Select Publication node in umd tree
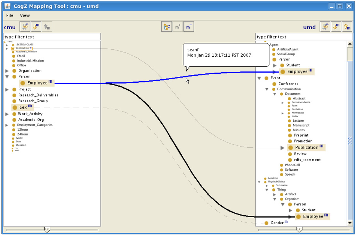This screenshot has height=236, width=356. 306,148
